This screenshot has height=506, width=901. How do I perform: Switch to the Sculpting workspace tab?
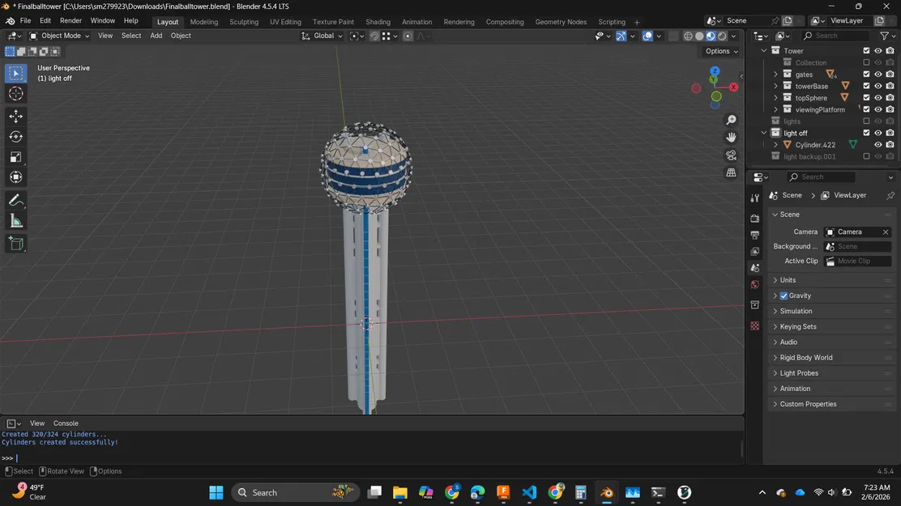coord(244,22)
